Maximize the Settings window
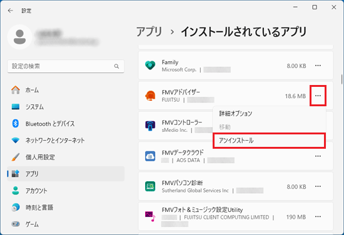This screenshot has width=344, height=235. click(315, 7)
